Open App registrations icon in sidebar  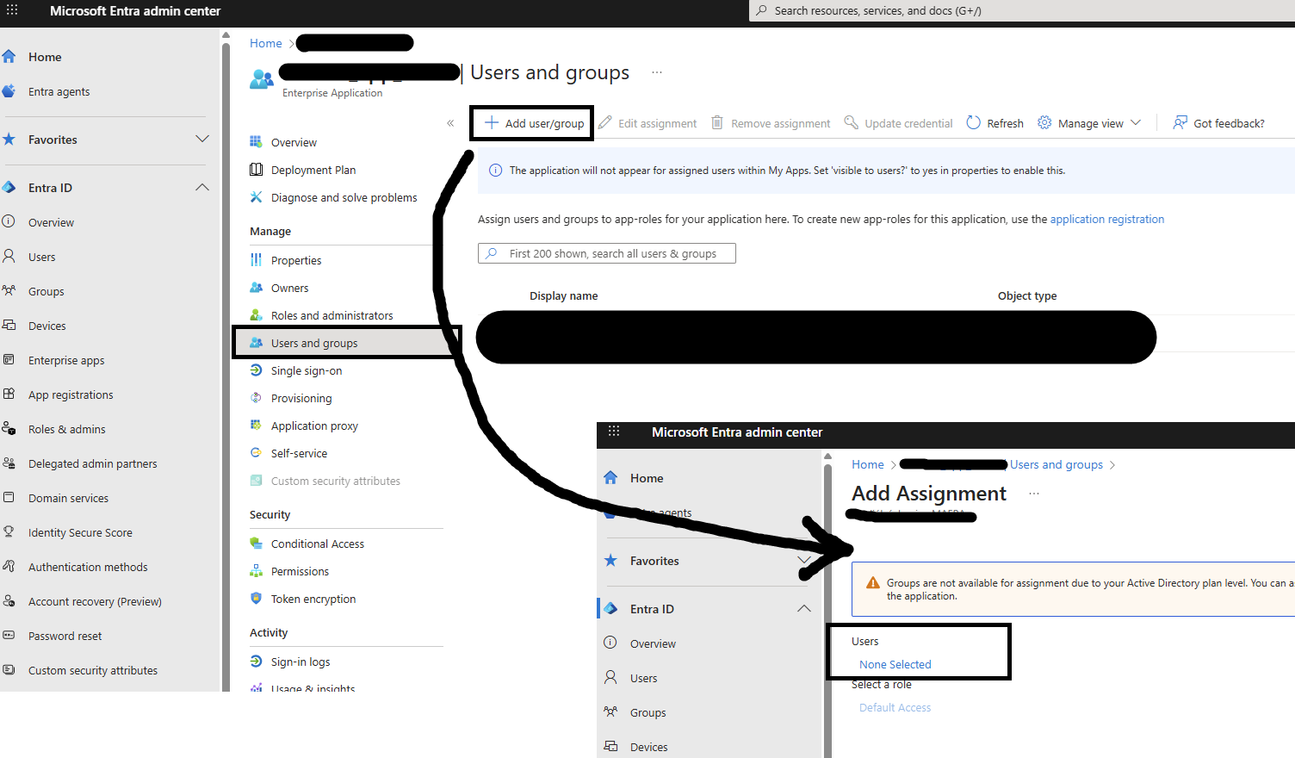9,395
